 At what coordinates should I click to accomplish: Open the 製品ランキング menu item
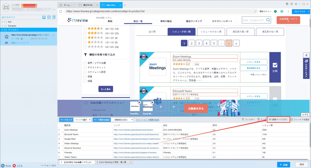[x=194, y=21]
